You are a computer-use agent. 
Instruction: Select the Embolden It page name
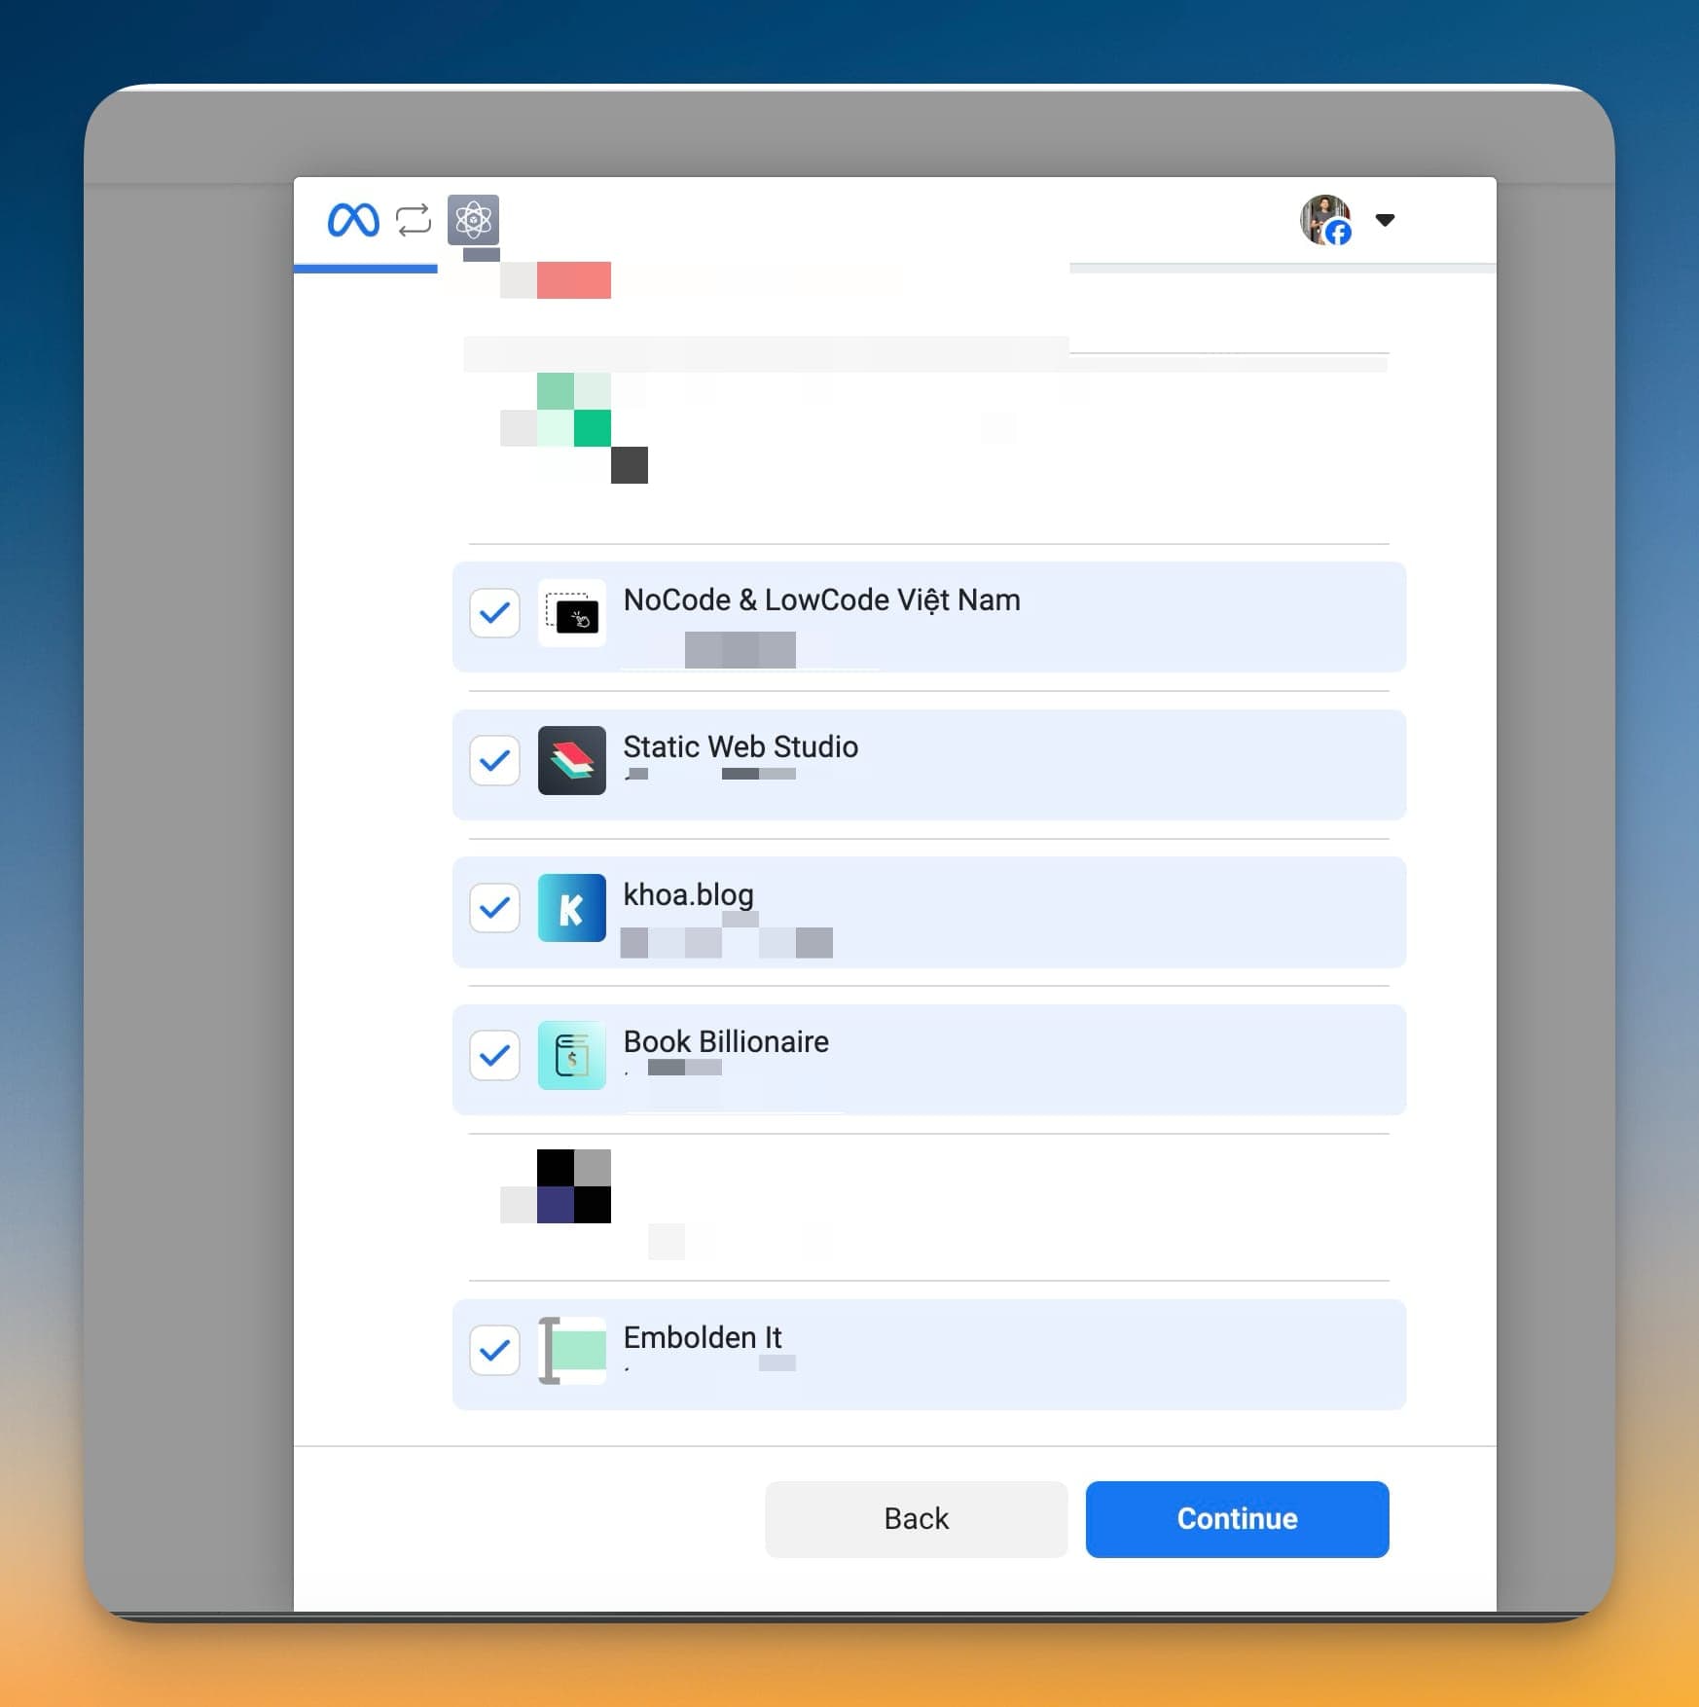(x=703, y=1337)
